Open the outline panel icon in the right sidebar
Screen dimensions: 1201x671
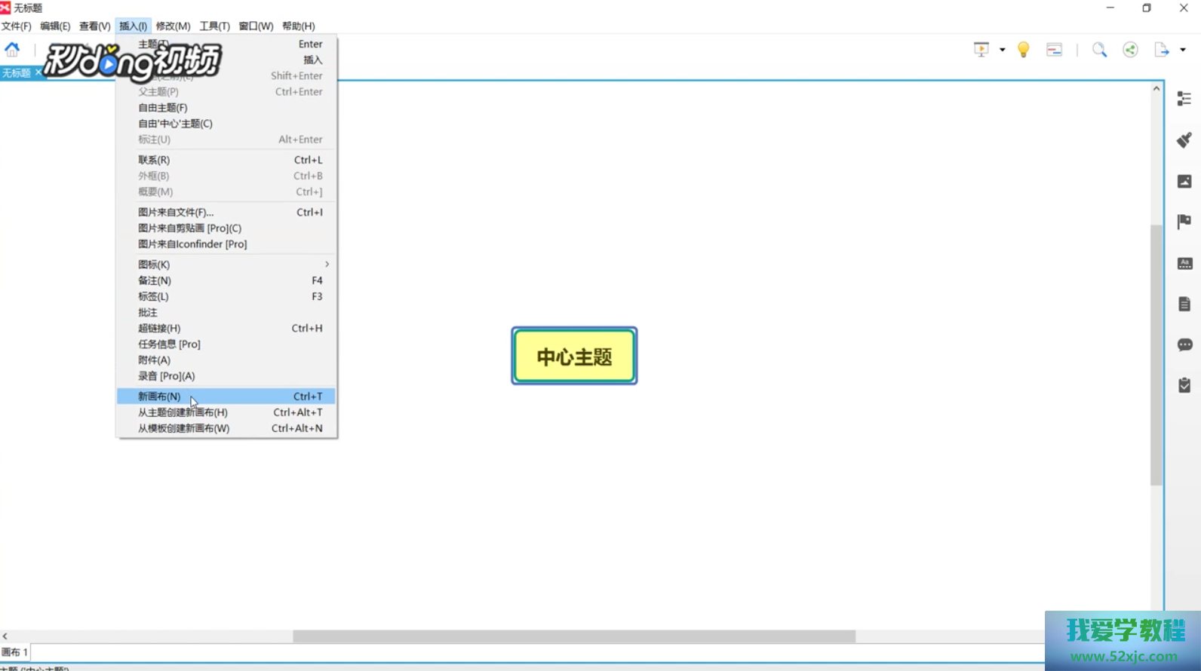click(x=1184, y=99)
